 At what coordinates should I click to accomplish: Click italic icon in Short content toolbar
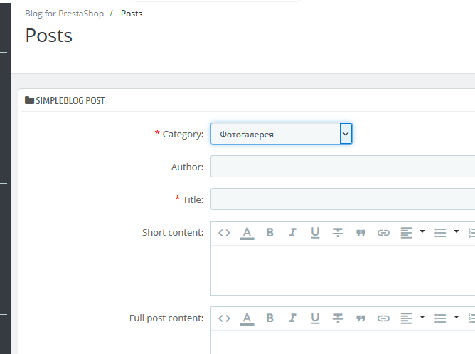292,232
